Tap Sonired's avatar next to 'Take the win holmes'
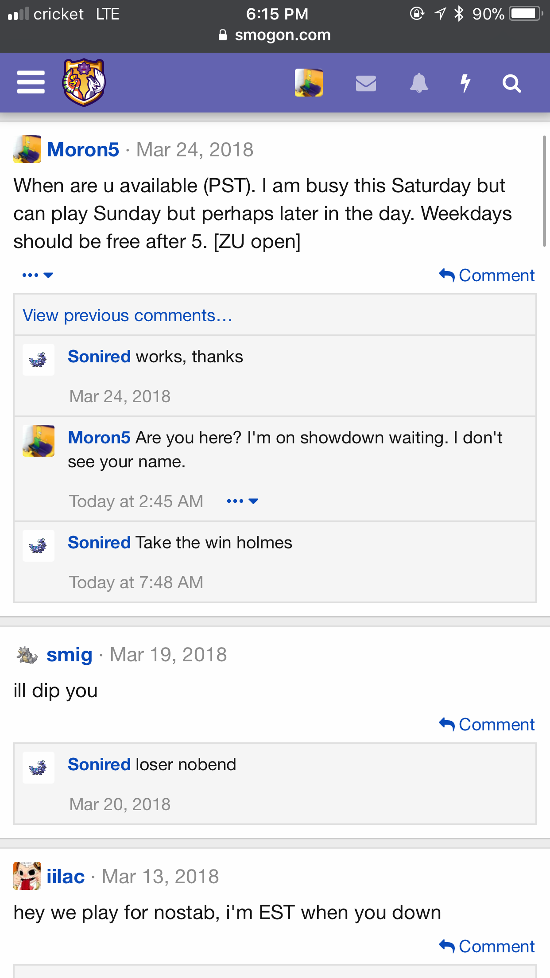Viewport: 550px width, 978px height. point(39,546)
